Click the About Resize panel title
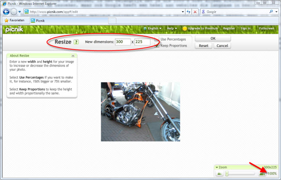This screenshot has width=281, height=180. point(19,55)
